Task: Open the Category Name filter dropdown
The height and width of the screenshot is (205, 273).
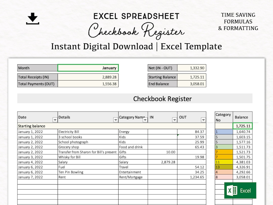Action: [145, 120]
